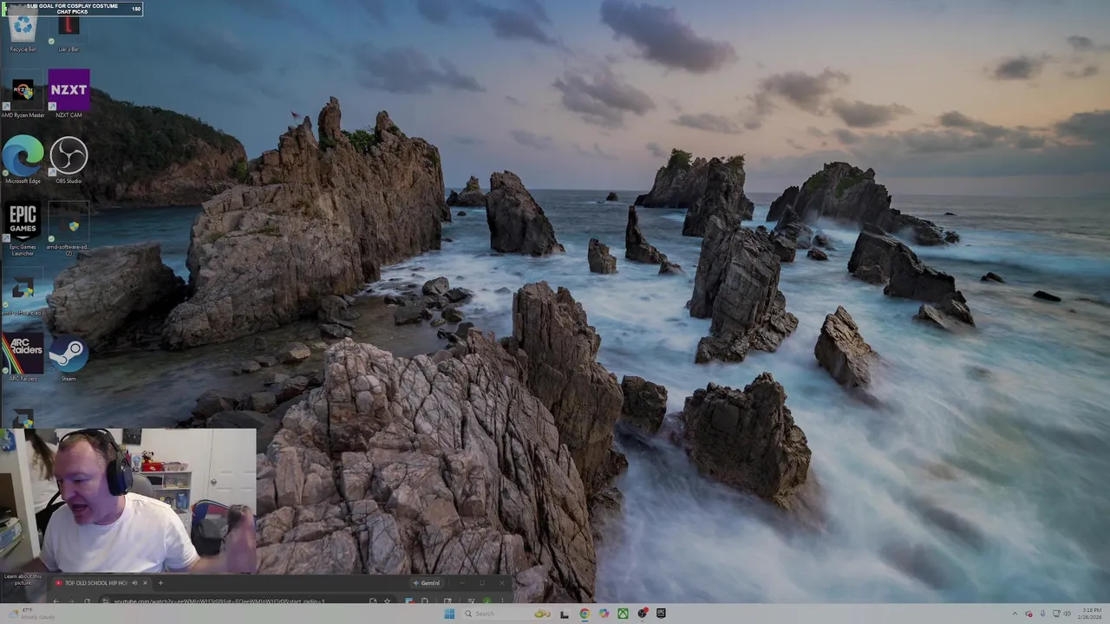Open the Microsoft Edge desktop shortcut
Screen dimensions: 1110x624
click(x=23, y=159)
